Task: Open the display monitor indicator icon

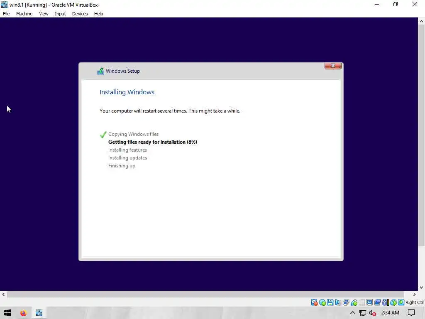Action: [x=370, y=302]
